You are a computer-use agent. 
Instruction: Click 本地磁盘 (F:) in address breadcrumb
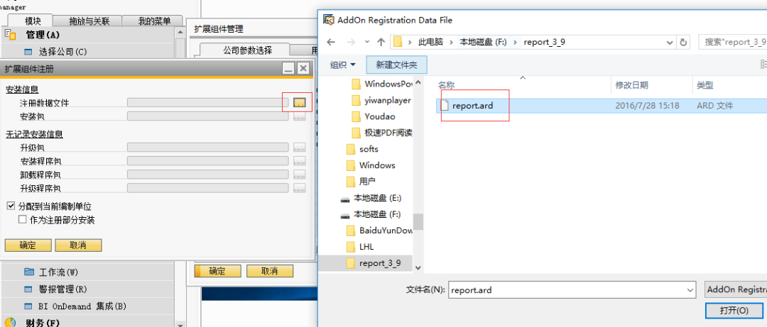pos(483,42)
